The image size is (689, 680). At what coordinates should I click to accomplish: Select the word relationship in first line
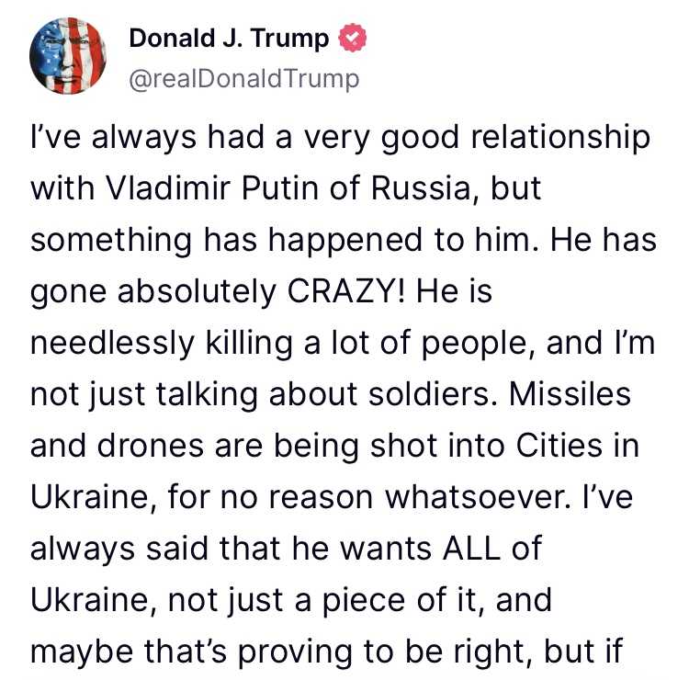(560, 138)
